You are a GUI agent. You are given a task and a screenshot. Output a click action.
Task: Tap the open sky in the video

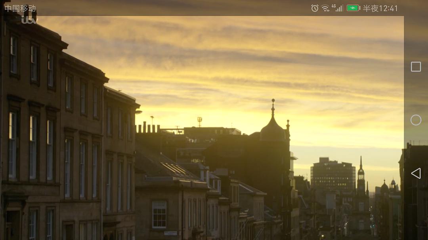point(238,51)
